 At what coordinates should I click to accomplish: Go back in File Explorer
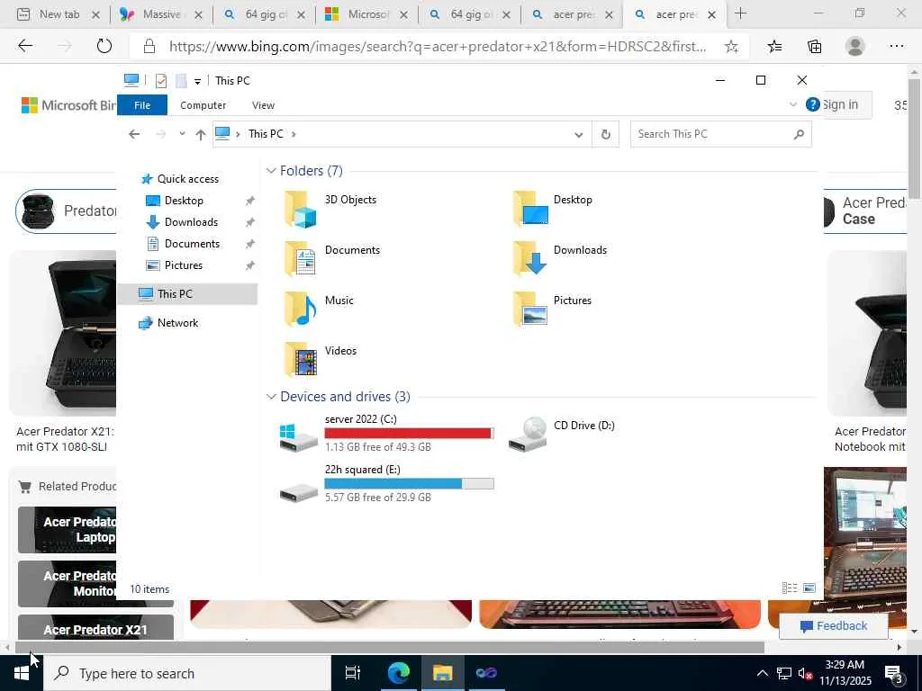click(x=134, y=134)
